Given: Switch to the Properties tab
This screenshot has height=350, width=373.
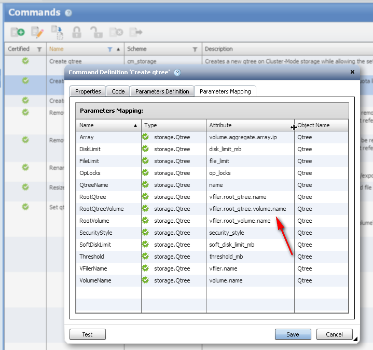Looking at the screenshot, I should pyautogui.click(x=88, y=91).
